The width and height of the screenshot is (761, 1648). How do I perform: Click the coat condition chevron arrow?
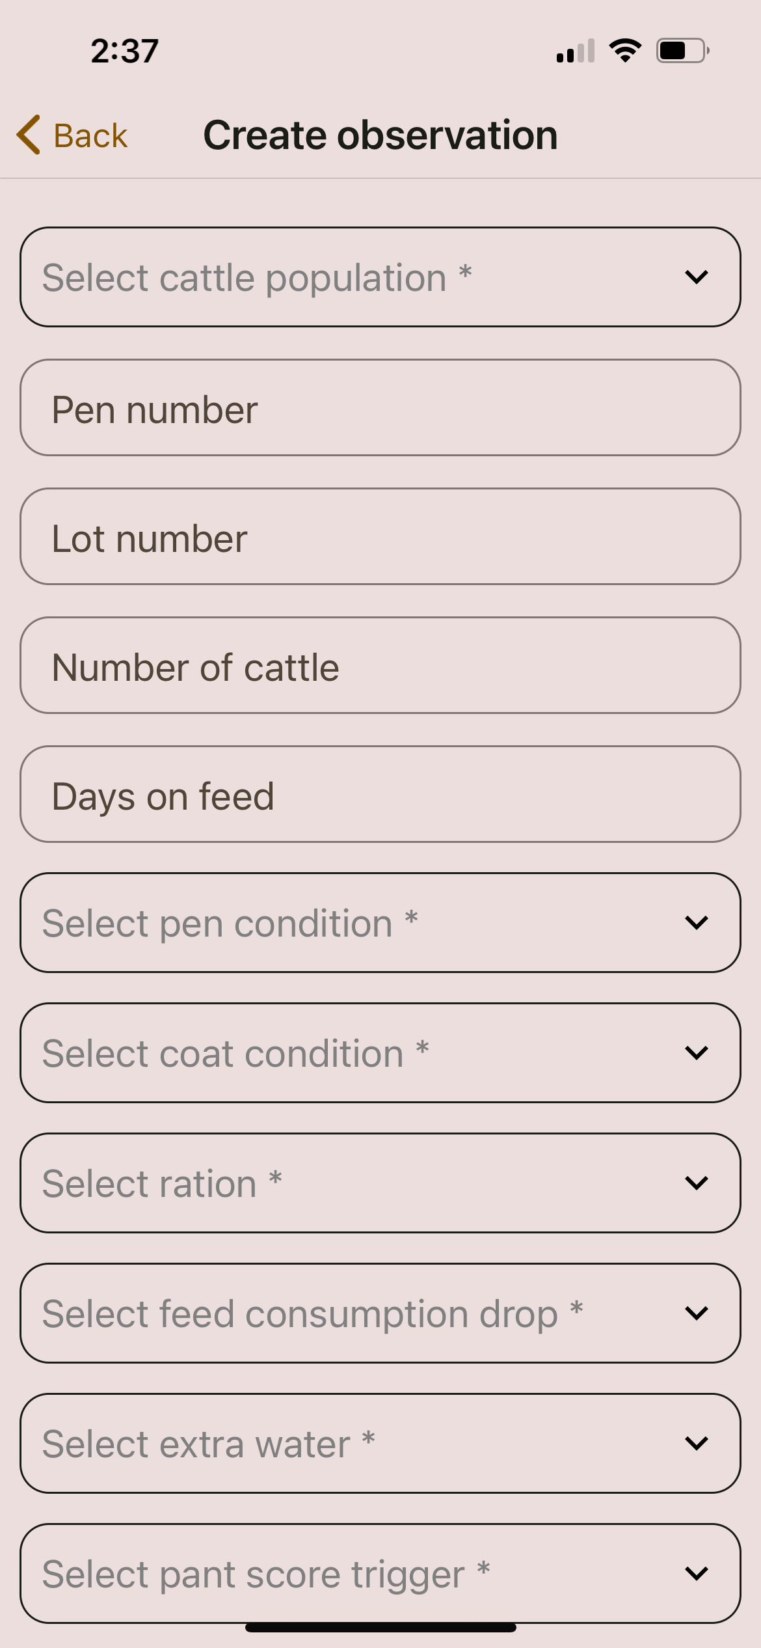[x=696, y=1053]
